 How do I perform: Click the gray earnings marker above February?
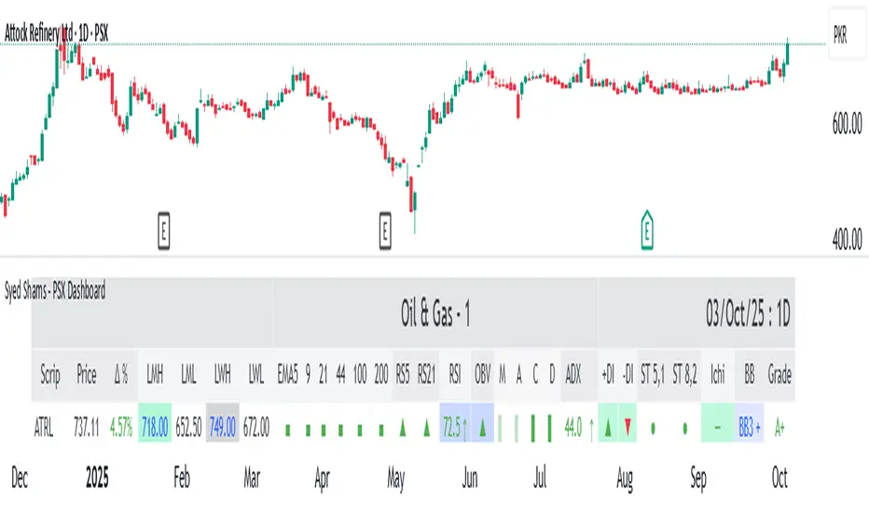coord(163,229)
